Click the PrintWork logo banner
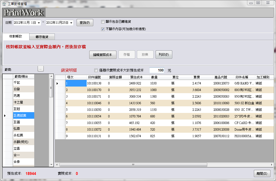 click(x=24, y=12)
